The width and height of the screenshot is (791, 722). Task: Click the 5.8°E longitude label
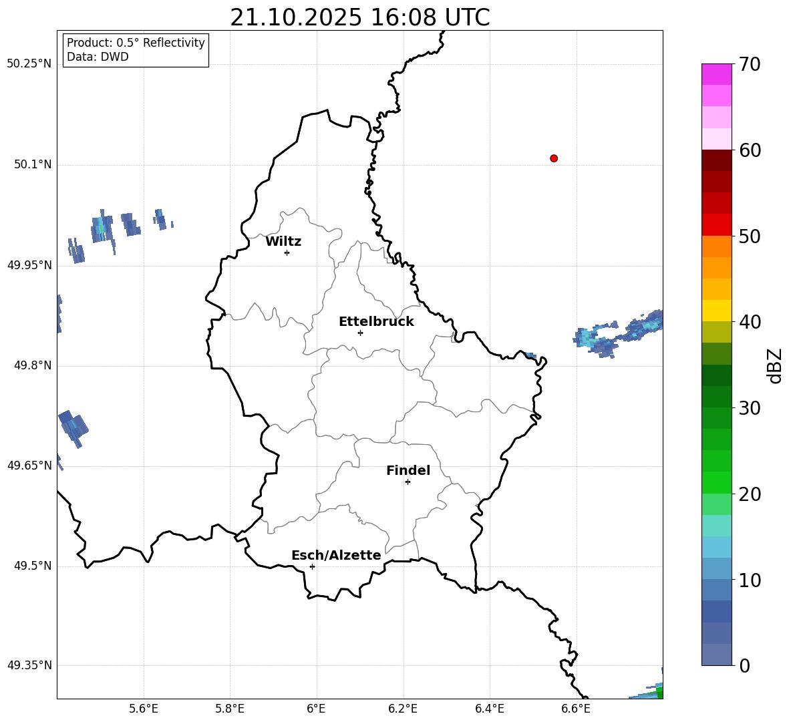230,709
